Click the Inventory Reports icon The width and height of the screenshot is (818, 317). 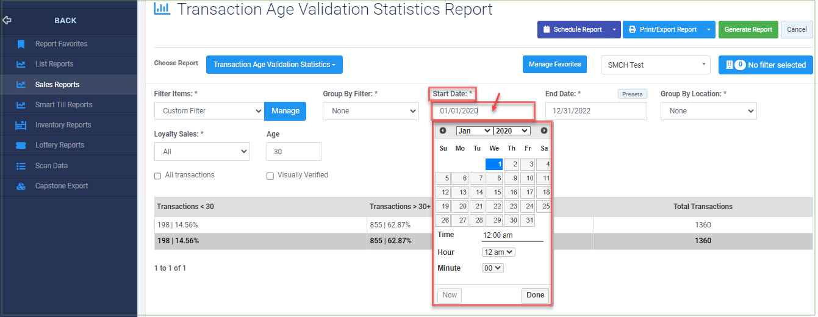(x=21, y=125)
